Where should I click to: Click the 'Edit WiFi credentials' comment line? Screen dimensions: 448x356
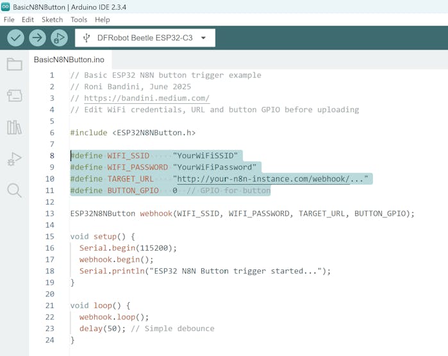tap(215, 110)
